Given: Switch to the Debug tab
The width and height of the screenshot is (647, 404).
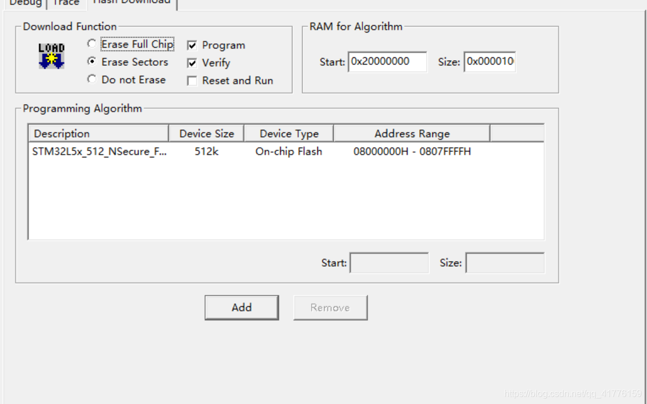Looking at the screenshot, I should tap(25, 3).
